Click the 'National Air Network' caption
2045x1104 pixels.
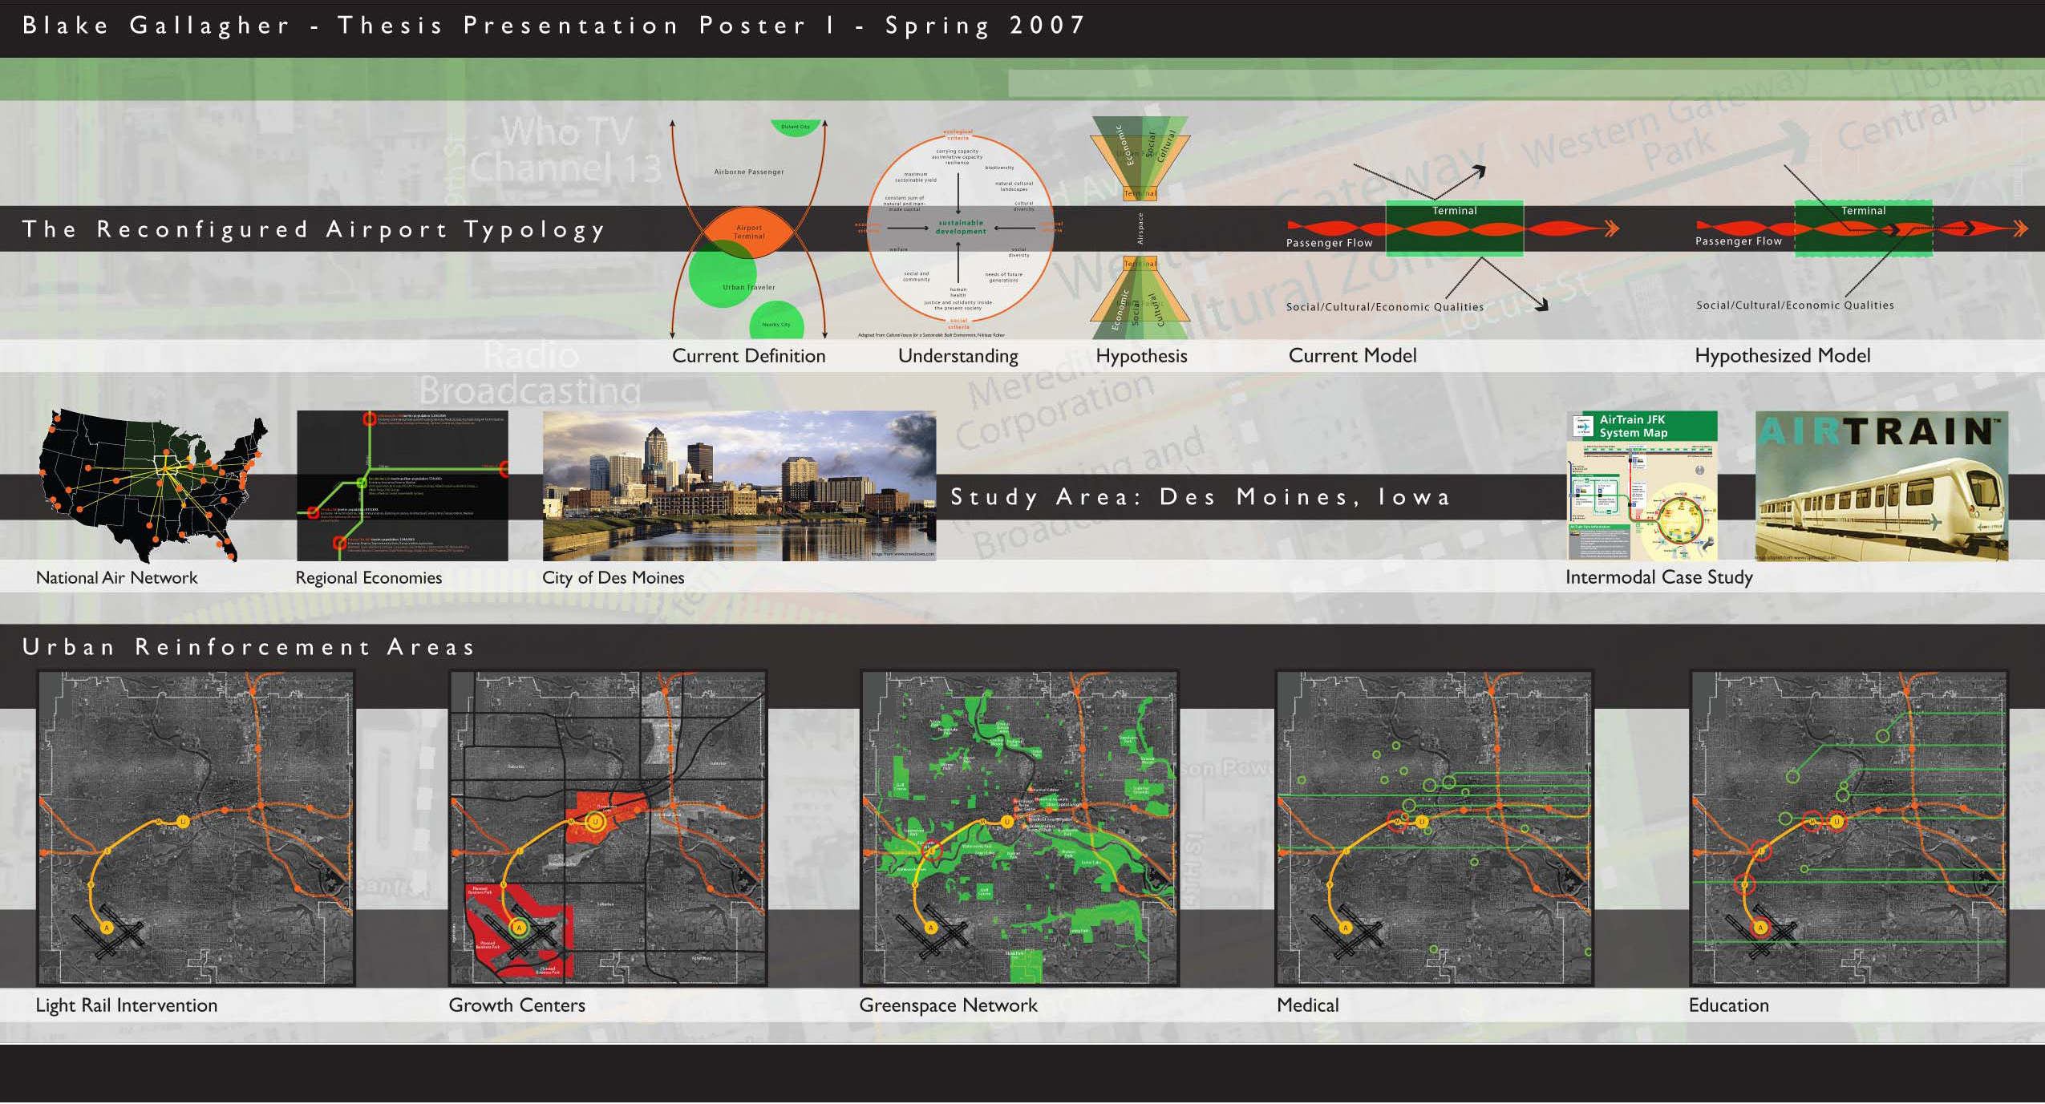tap(116, 578)
